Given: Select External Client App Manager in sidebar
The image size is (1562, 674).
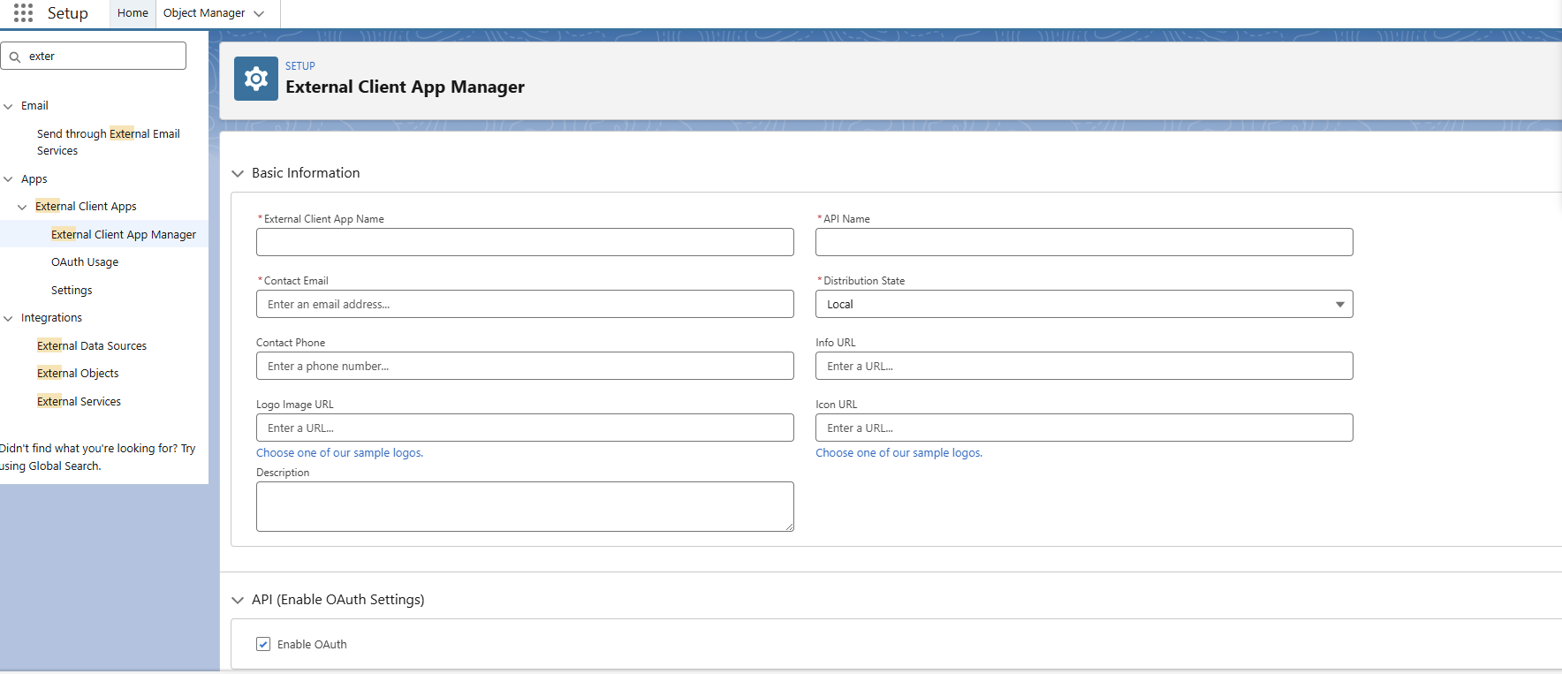Looking at the screenshot, I should pos(124,234).
